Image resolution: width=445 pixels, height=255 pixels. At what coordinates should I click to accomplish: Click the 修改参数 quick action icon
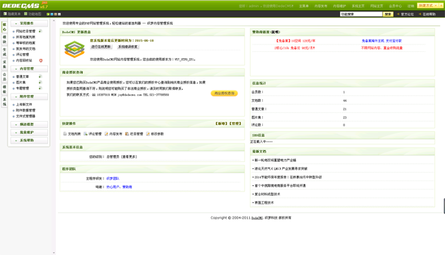(148, 134)
